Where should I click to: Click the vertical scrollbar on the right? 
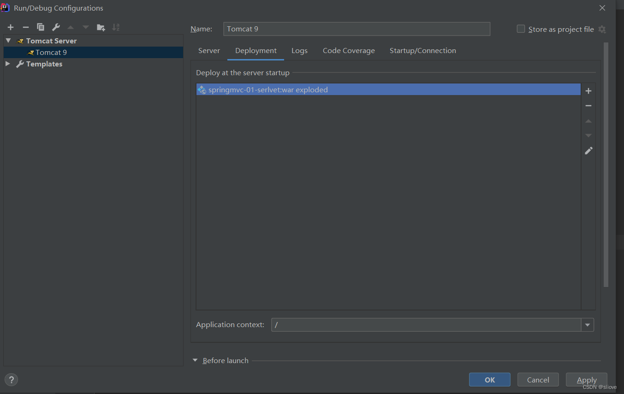pyautogui.click(x=606, y=165)
